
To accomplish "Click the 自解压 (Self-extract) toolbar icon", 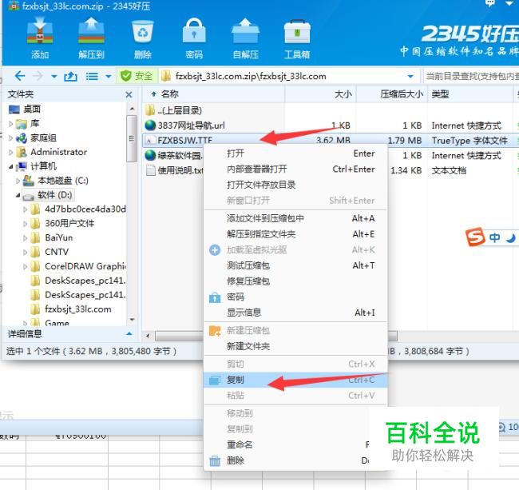I will click(245, 31).
